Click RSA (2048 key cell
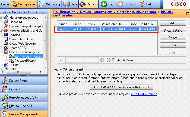This screenshot has height=117, width=190. (148, 29)
